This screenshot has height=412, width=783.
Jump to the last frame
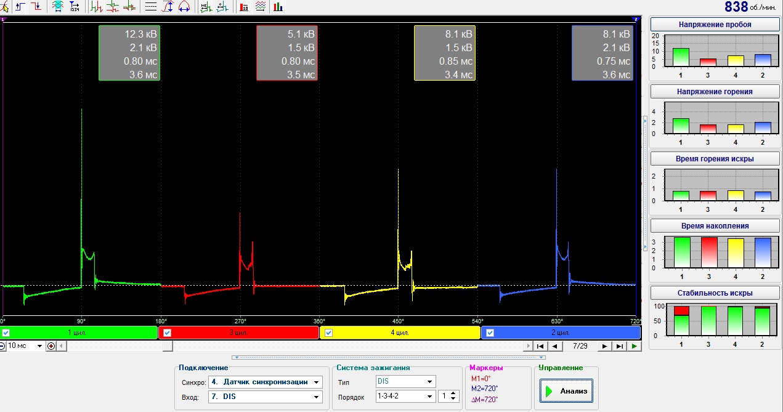point(620,346)
